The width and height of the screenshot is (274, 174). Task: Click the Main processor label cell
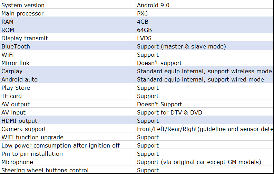pyautogui.click(x=22, y=13)
